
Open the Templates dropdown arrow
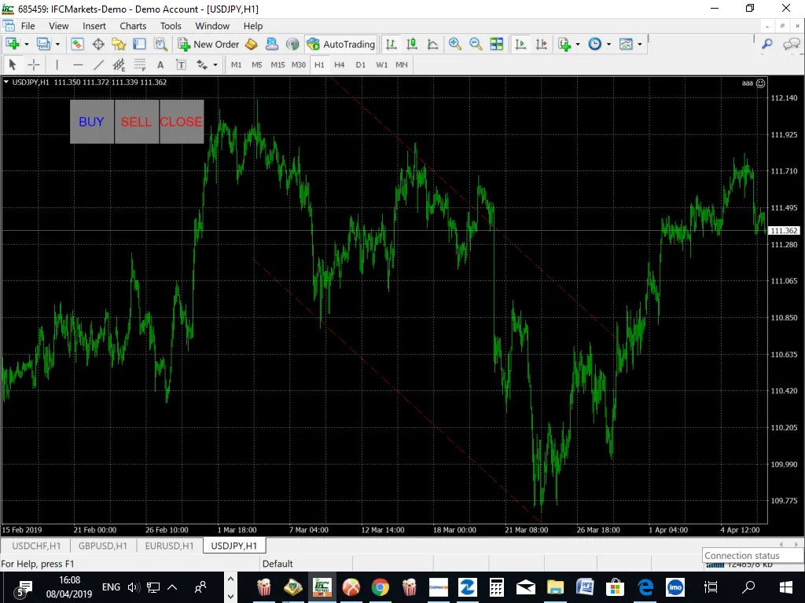(x=639, y=44)
